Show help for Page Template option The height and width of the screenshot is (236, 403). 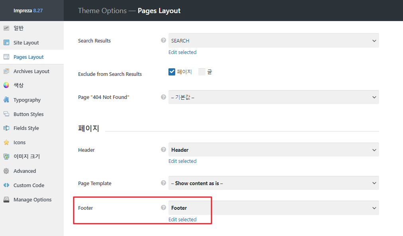coord(163,183)
